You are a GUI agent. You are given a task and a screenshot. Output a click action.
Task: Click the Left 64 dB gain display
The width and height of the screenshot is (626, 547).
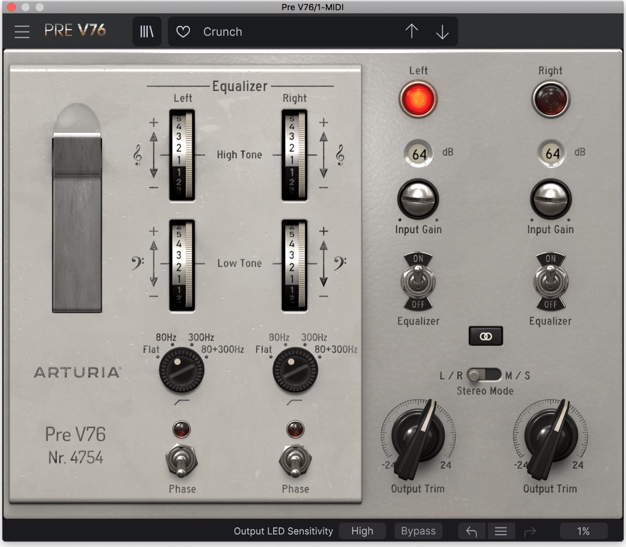[x=419, y=154]
